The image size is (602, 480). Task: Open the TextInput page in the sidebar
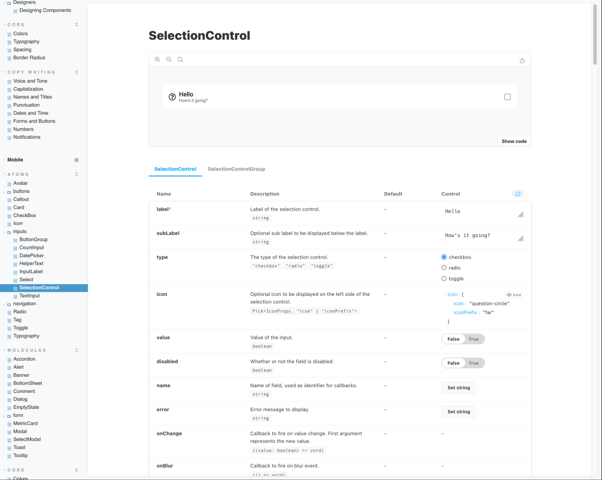point(29,296)
